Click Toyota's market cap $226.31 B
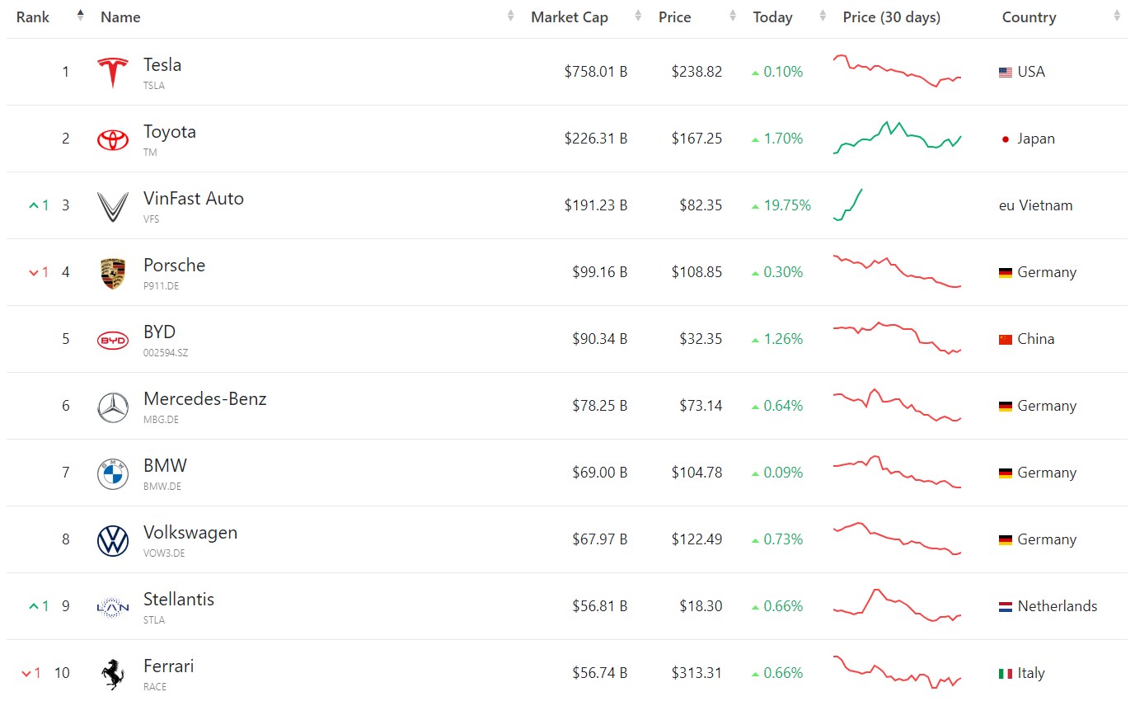The width and height of the screenshot is (1135, 706). (x=596, y=139)
